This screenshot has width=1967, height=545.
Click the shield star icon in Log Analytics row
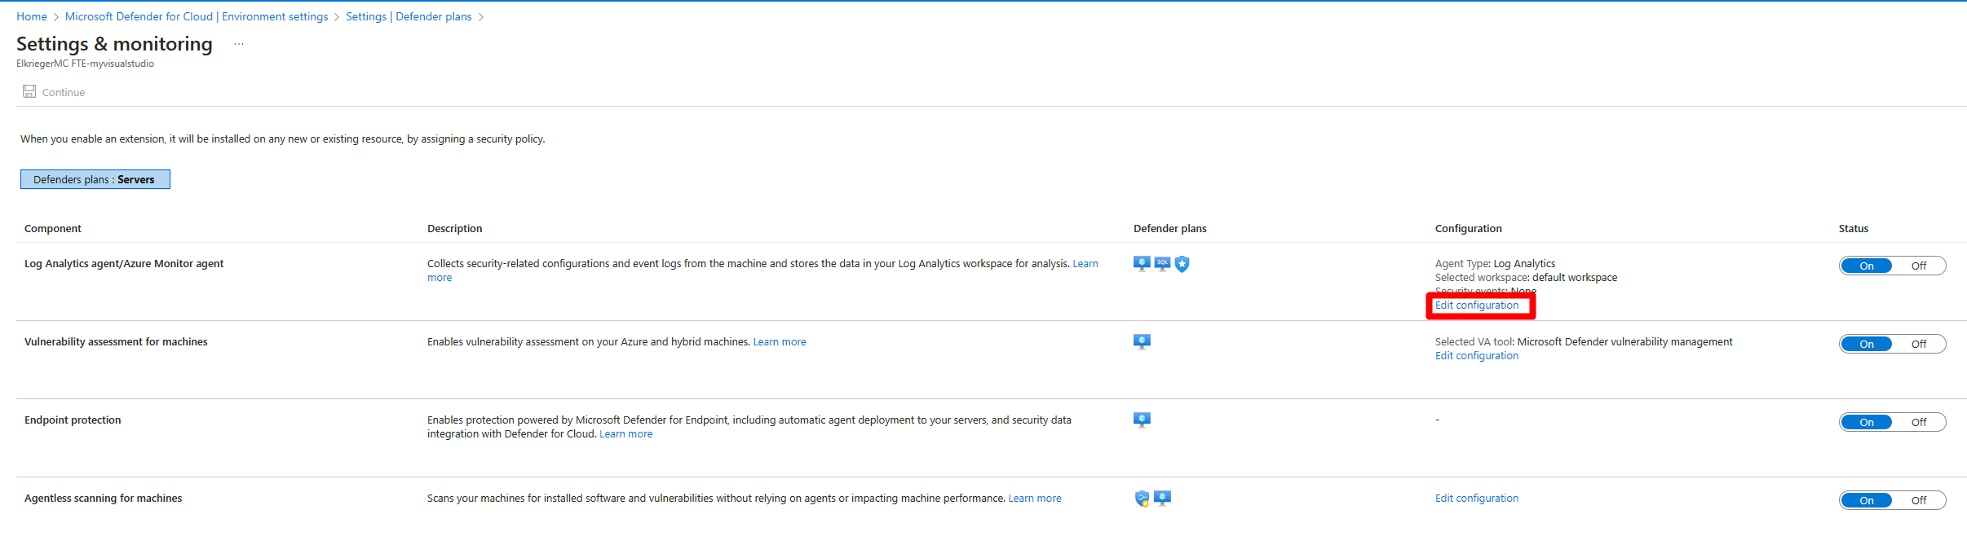1182,263
